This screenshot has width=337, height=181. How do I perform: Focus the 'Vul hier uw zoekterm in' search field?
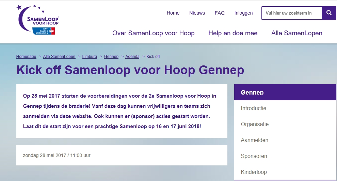click(x=292, y=13)
